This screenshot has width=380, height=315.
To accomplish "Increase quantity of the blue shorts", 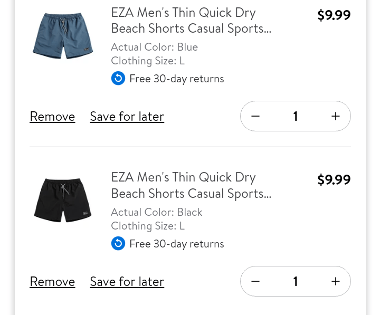I will coord(336,116).
